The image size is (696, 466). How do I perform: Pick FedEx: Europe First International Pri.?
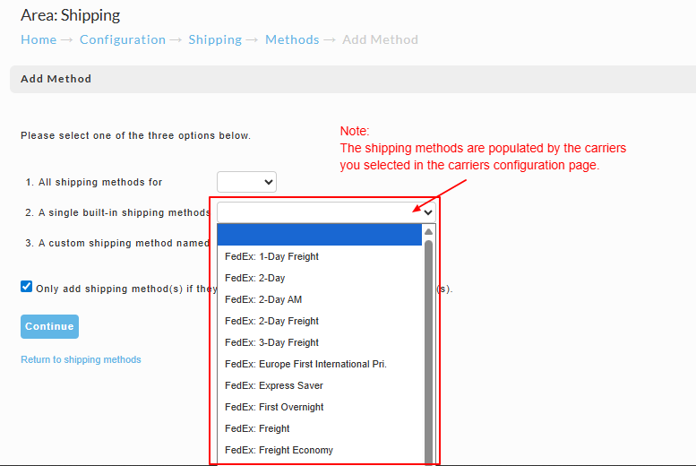[319, 364]
